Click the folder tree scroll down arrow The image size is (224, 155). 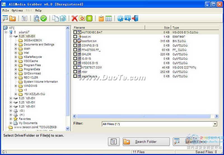[67, 129]
